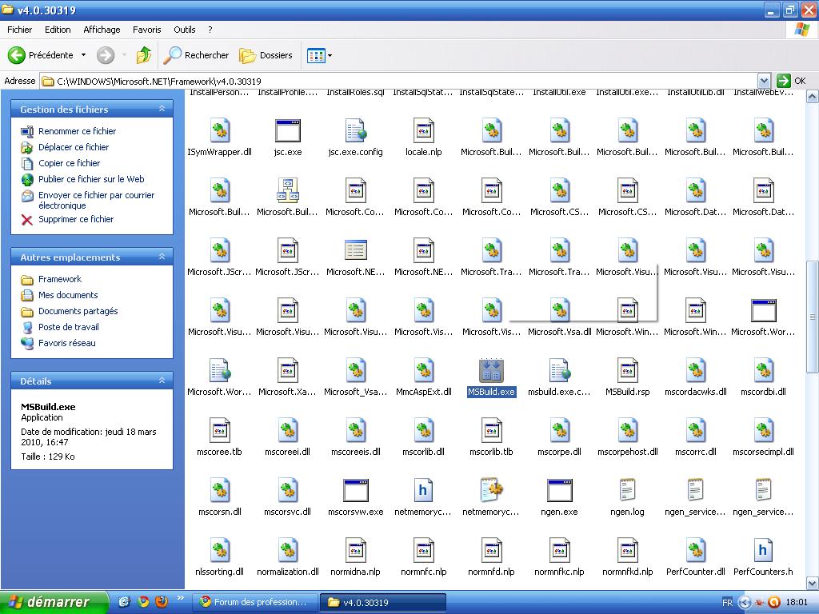Open the démarrer start menu
This screenshot has height=614, width=819.
(x=54, y=602)
